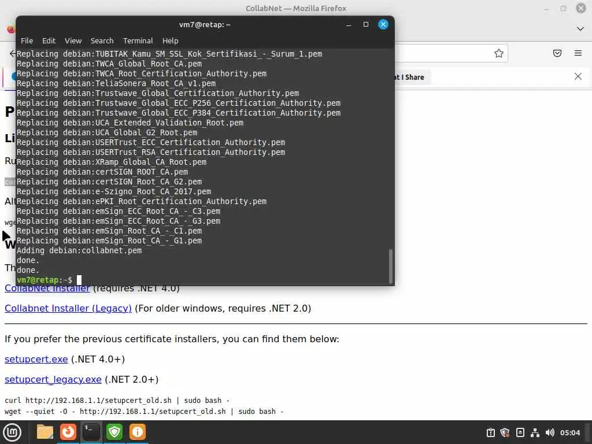
Task: Open the green shield app in taskbar
Action: pos(114,432)
